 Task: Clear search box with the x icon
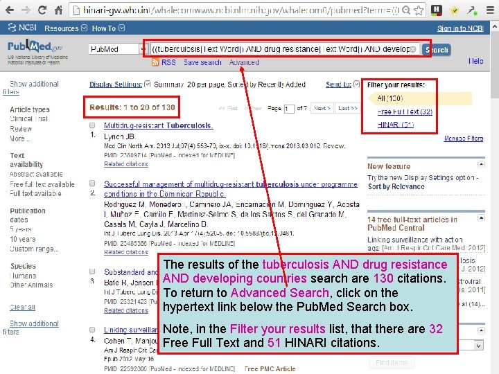413,49
